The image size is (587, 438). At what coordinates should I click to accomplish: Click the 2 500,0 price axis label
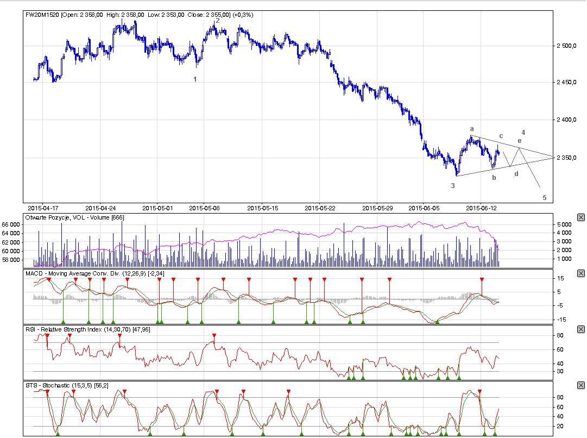(566, 46)
